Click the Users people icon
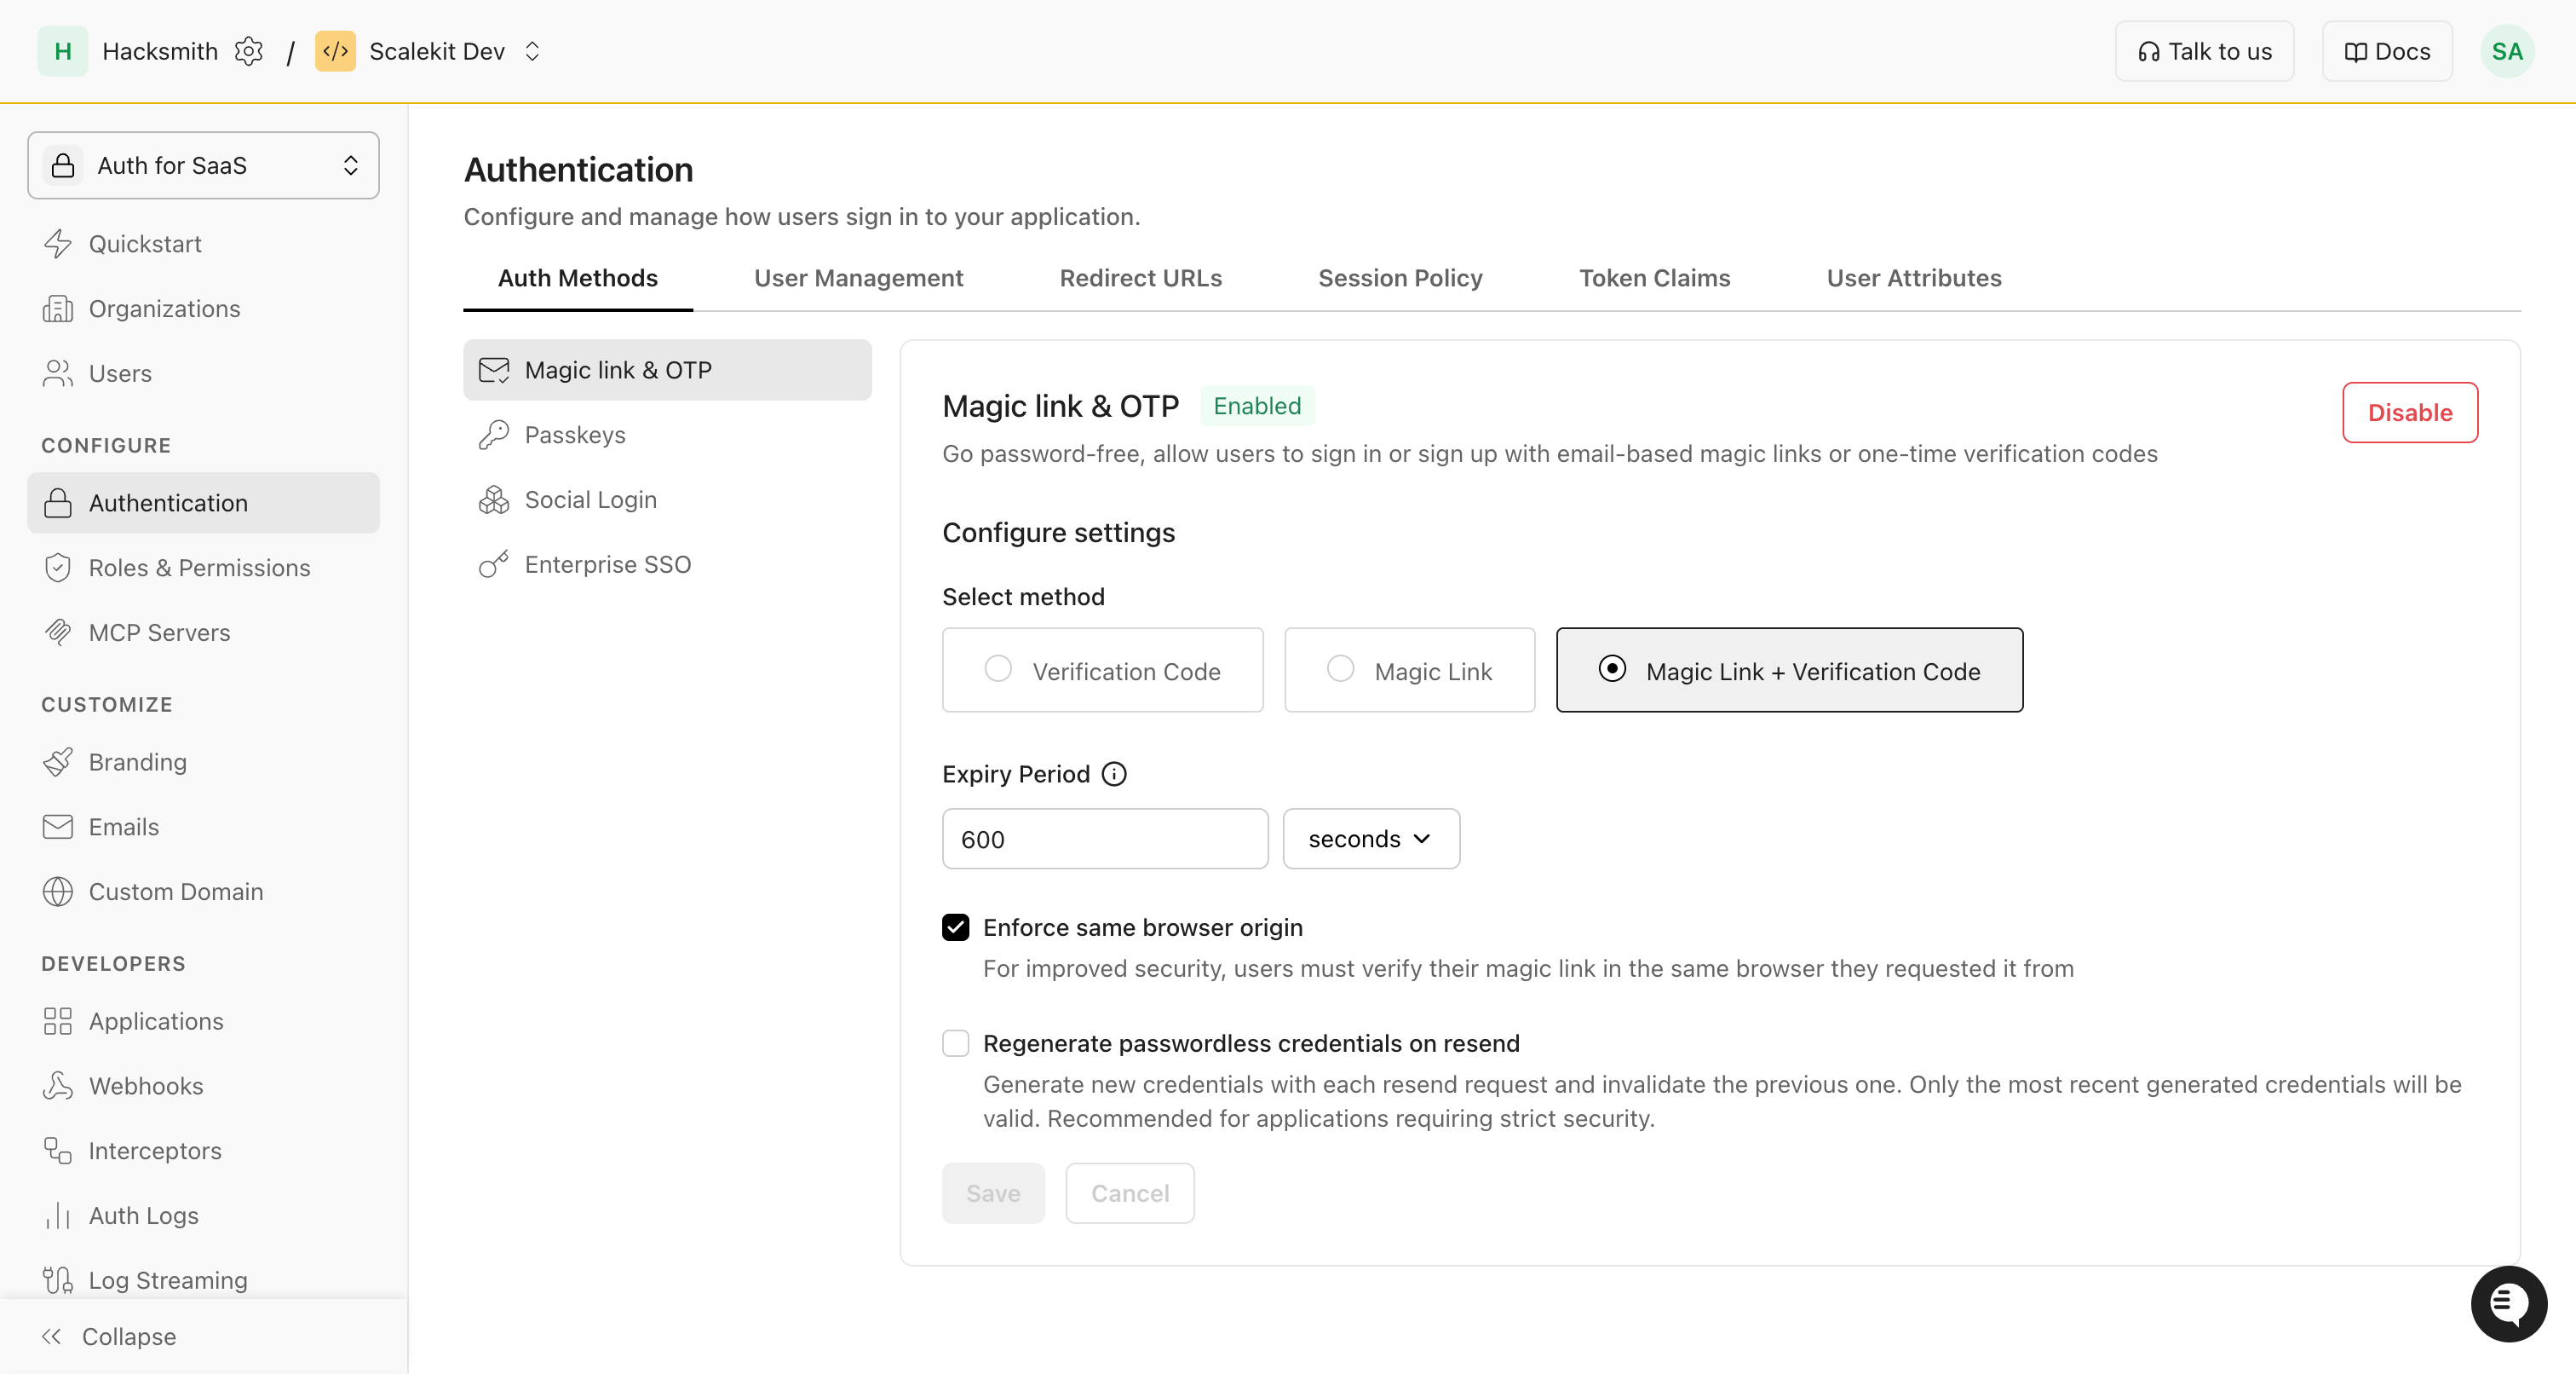This screenshot has height=1374, width=2576. [58, 373]
